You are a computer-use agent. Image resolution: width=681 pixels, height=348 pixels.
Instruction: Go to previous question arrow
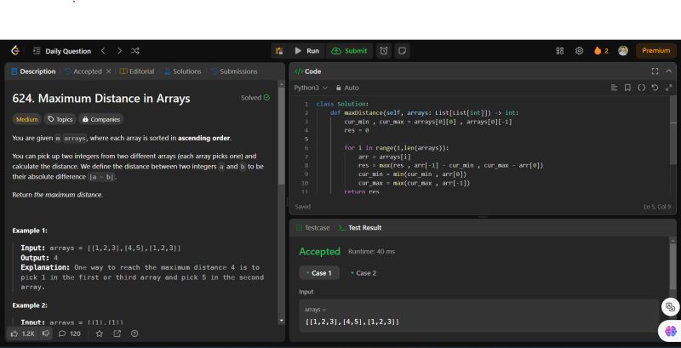click(103, 51)
